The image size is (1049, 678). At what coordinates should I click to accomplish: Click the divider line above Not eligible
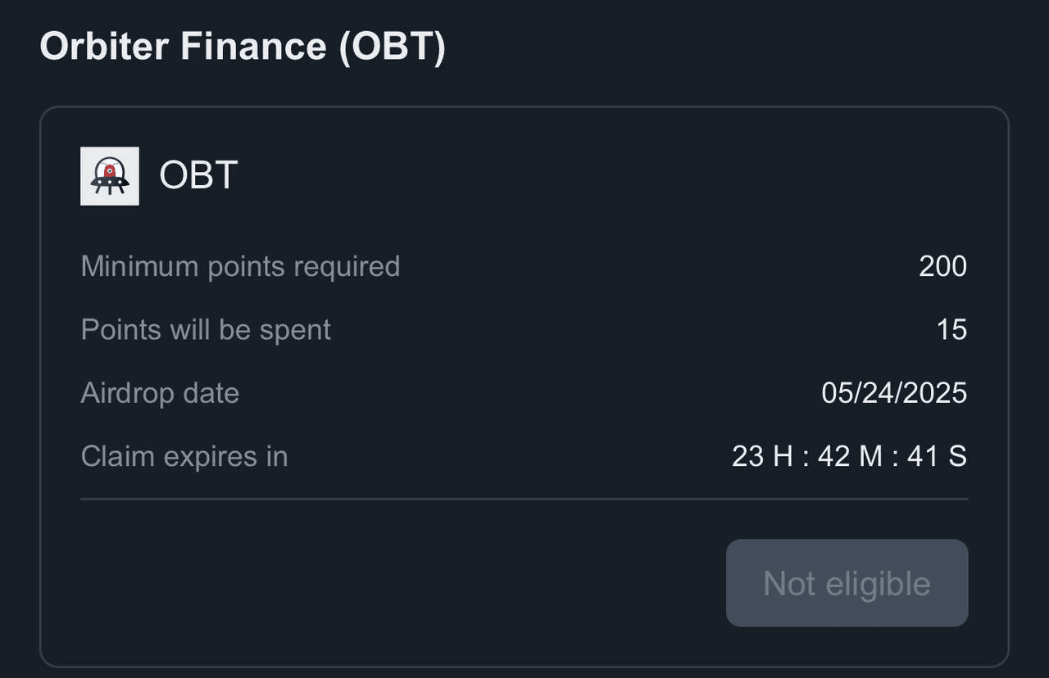(x=524, y=499)
